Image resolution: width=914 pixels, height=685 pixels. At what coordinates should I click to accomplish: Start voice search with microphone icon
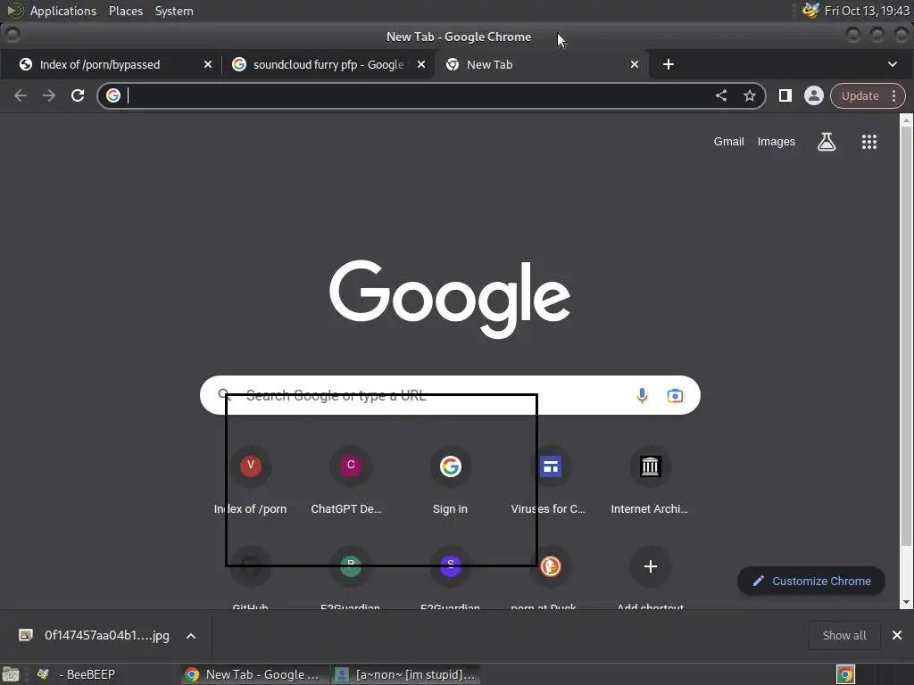(x=642, y=395)
